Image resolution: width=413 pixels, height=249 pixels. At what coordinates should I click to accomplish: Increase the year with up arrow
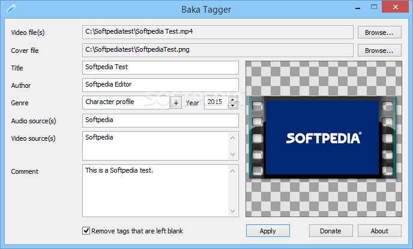pos(232,99)
